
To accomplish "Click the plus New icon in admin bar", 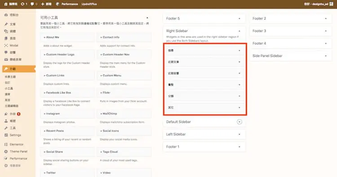I will coord(43,4).
